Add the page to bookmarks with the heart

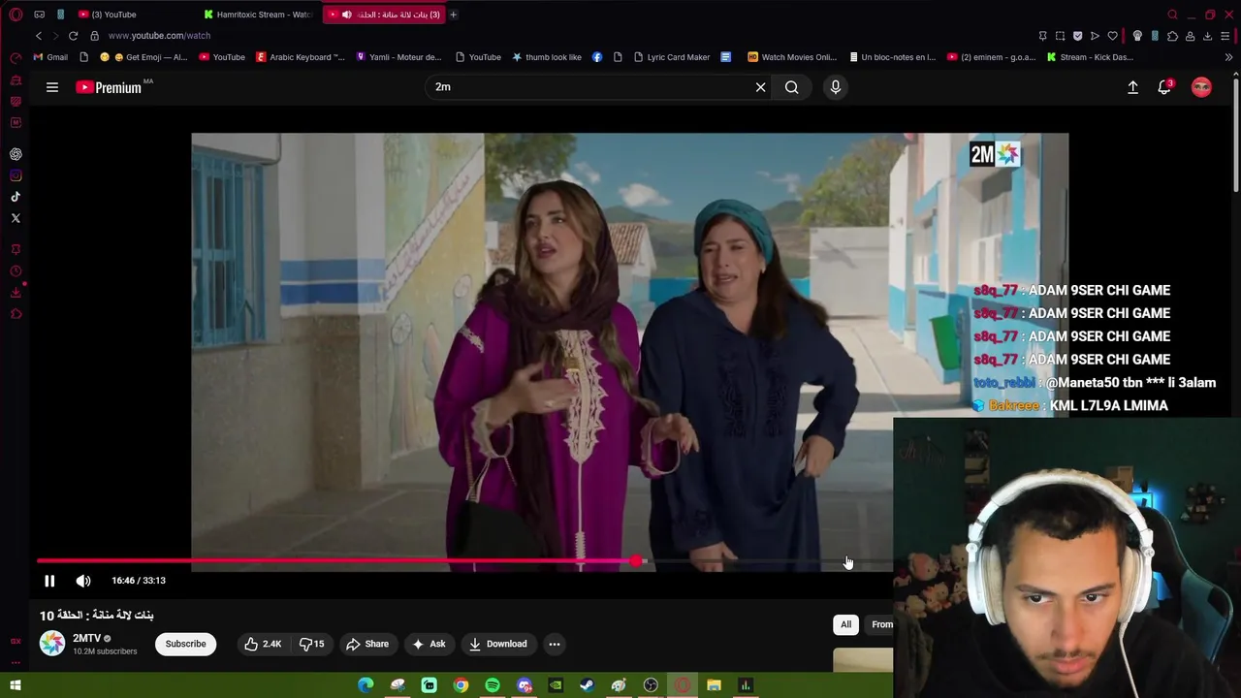click(1112, 36)
